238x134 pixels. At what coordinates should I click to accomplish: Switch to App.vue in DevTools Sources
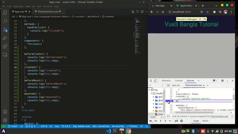coord(176,85)
